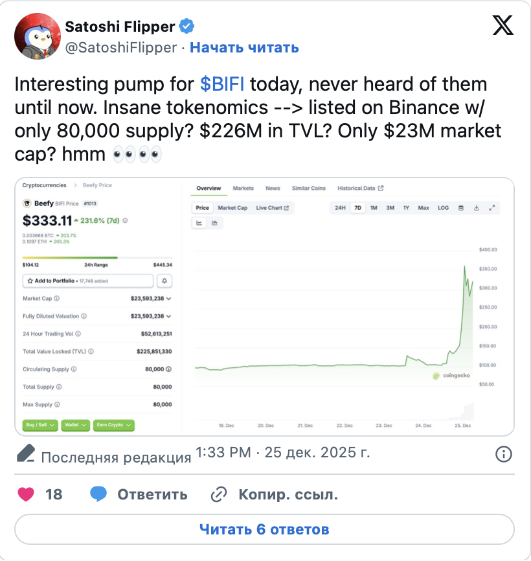Expand the Market Cap value chevron
Screen dimensions: 531x561
pos(169,299)
